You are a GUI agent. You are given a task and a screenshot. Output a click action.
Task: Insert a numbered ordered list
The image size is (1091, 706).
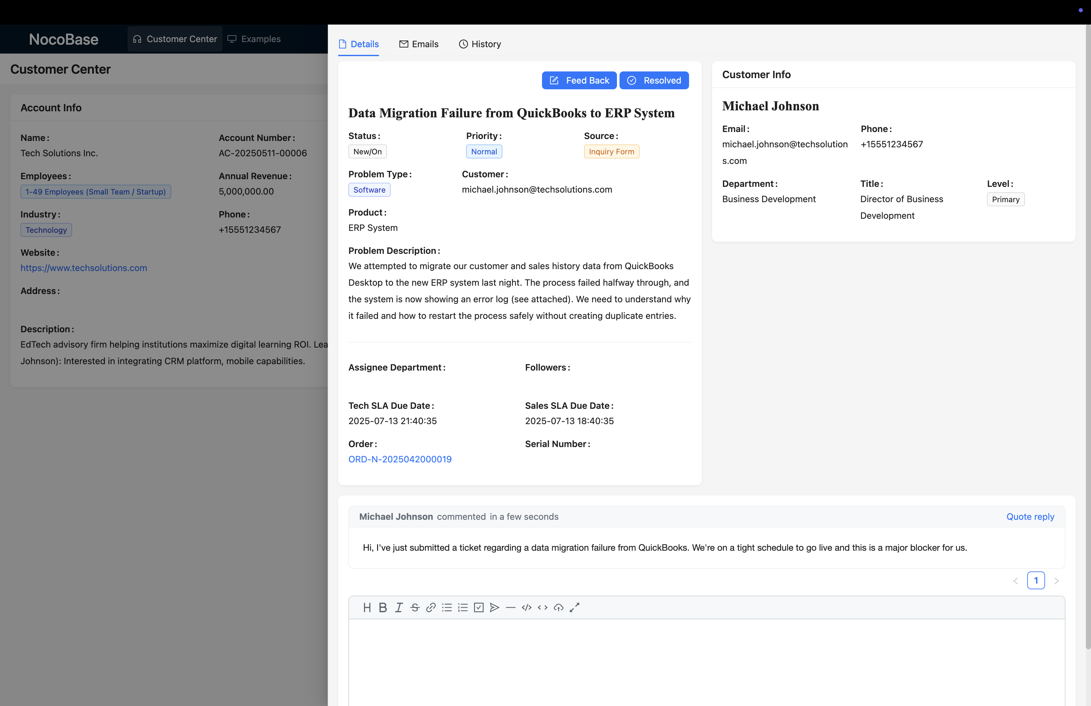(x=463, y=607)
